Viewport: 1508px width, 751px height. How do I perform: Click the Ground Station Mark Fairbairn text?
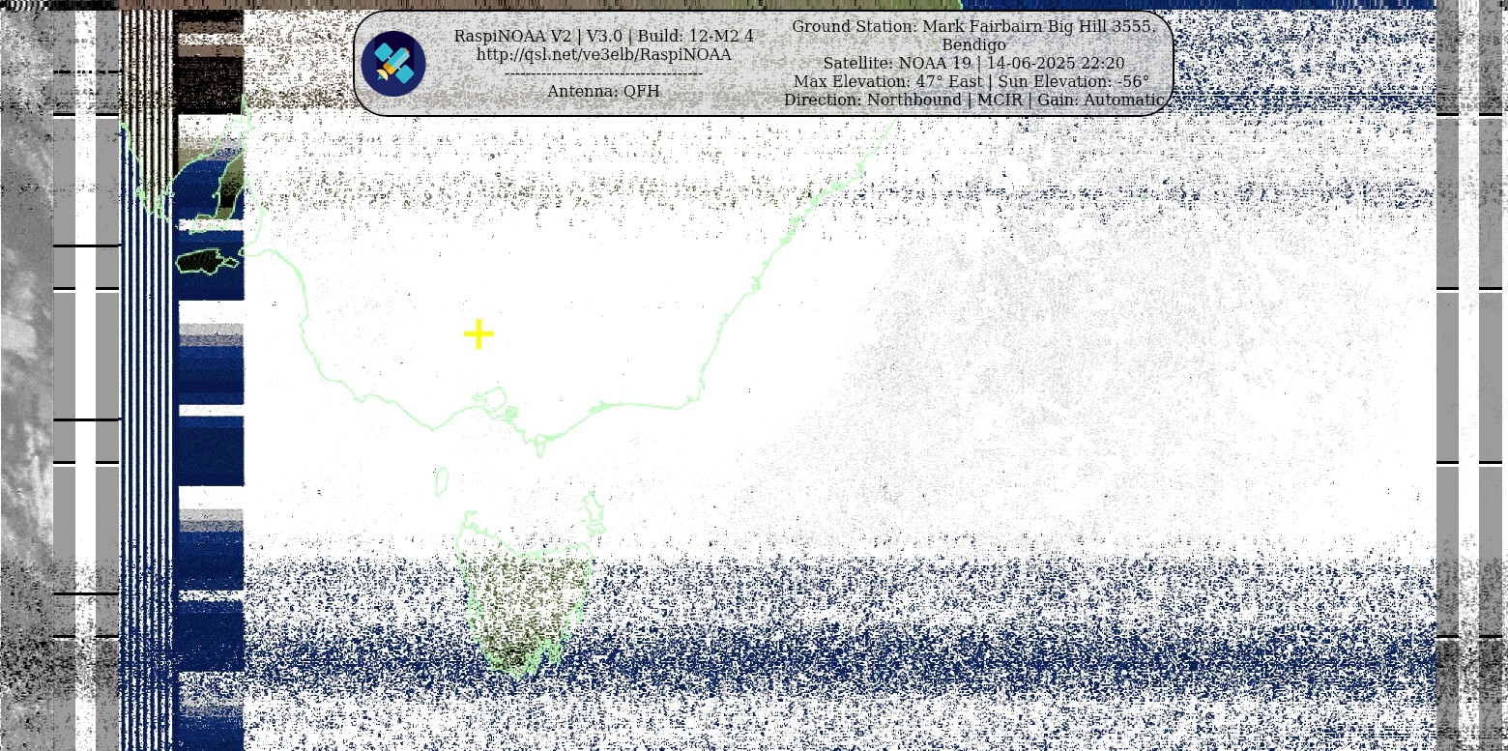(x=972, y=27)
